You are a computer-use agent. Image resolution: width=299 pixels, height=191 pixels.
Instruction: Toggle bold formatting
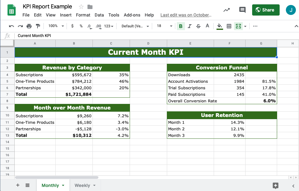tap(181, 26)
